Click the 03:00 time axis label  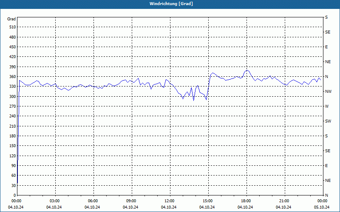[x=54, y=201]
